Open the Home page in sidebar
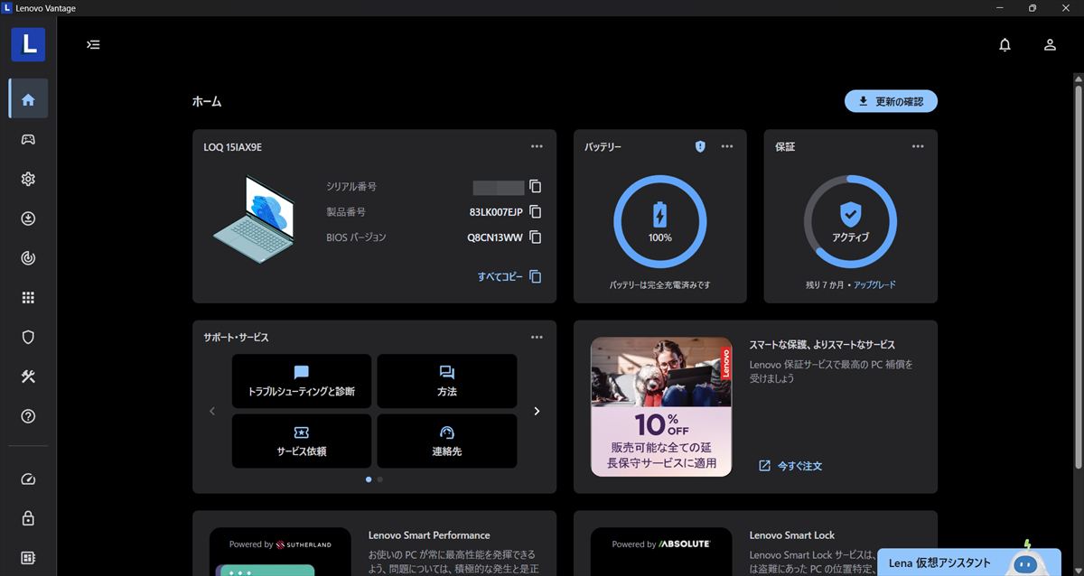The width and height of the screenshot is (1084, 576). click(x=28, y=99)
